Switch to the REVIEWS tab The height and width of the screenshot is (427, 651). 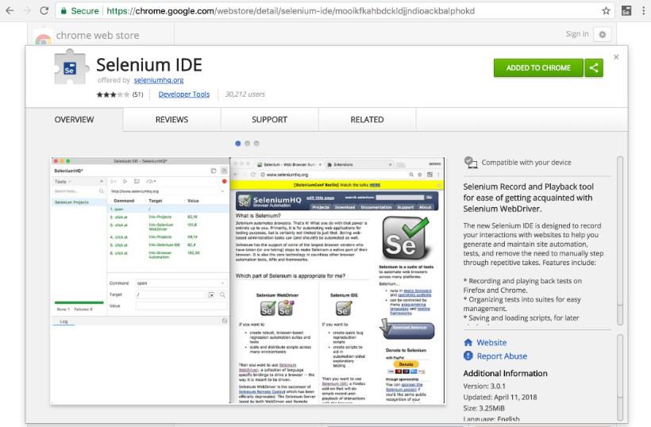pos(172,120)
